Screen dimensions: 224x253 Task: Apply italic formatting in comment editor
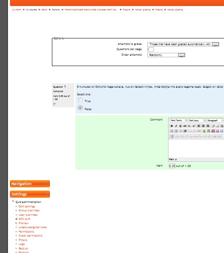point(176,126)
